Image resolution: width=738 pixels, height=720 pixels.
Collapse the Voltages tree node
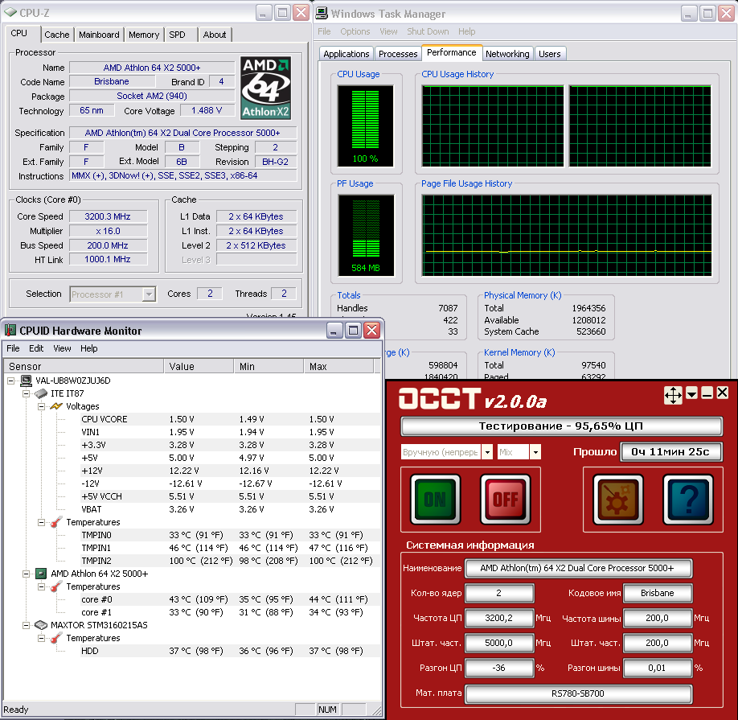(42, 406)
